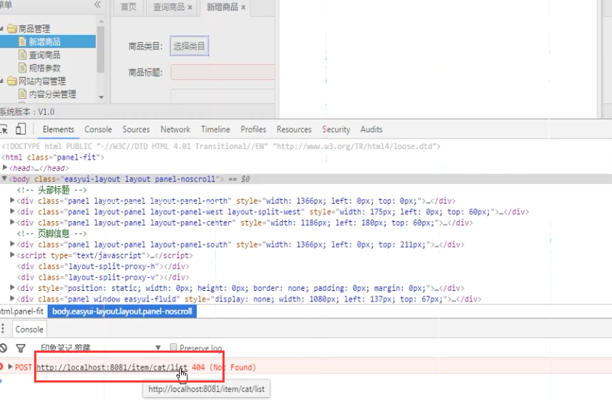The width and height of the screenshot is (612, 400).
Task: Select the 页脚信息 comment line
Action: click(52, 233)
